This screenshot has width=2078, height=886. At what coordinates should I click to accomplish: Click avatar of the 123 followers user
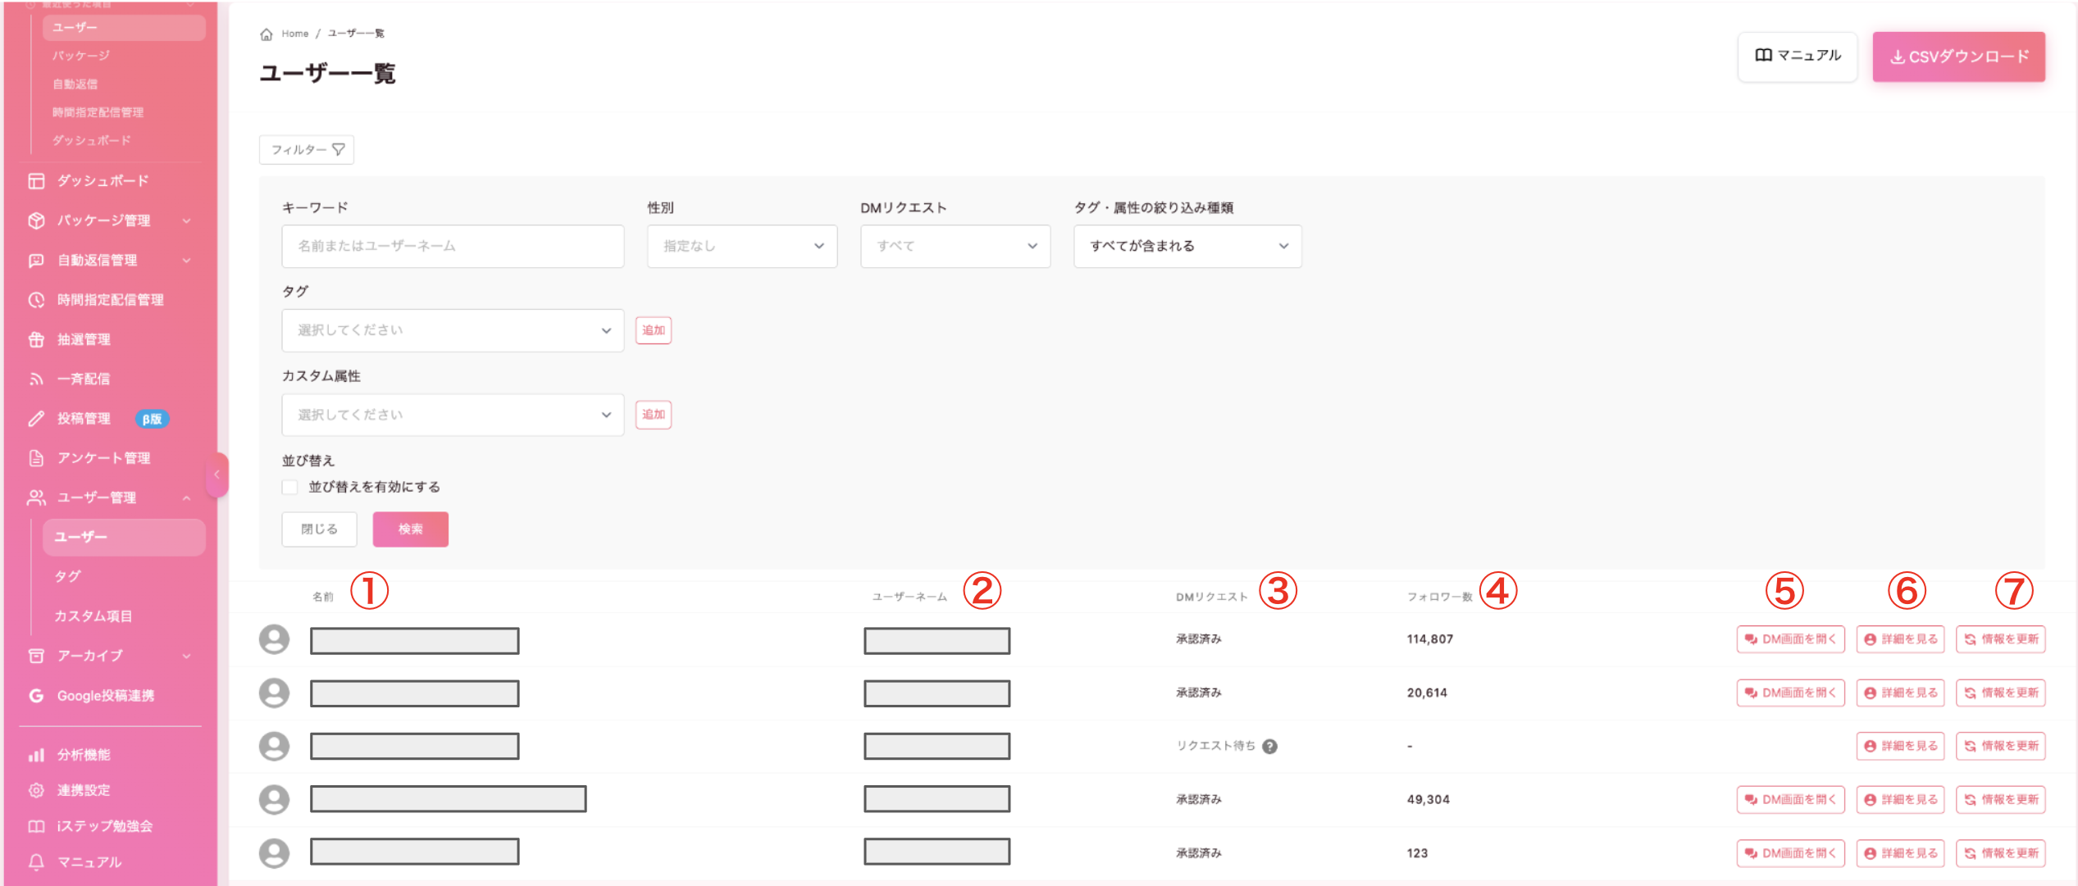pos(274,852)
